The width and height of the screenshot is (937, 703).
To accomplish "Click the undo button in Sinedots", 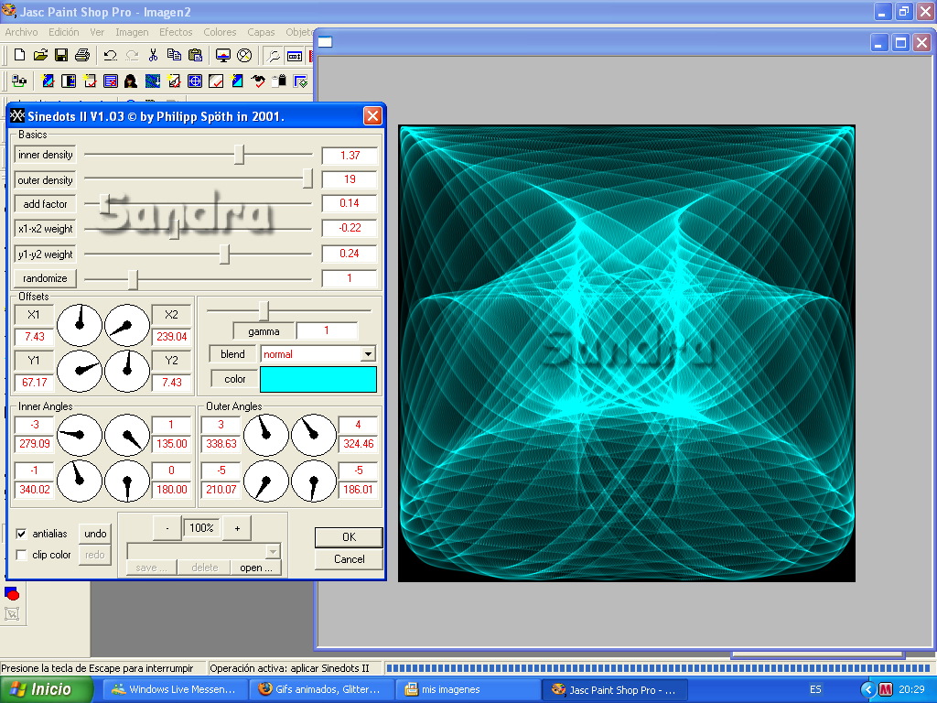I will (95, 534).
